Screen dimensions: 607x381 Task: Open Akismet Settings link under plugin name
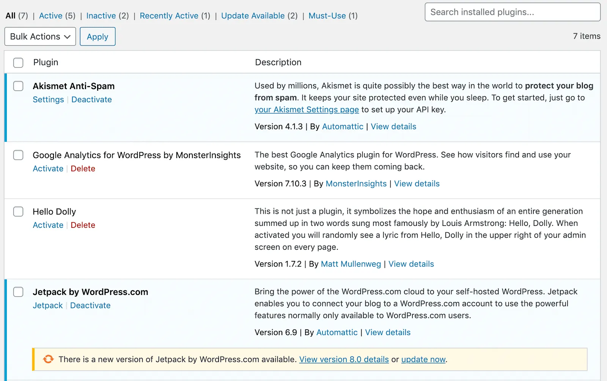(48, 99)
